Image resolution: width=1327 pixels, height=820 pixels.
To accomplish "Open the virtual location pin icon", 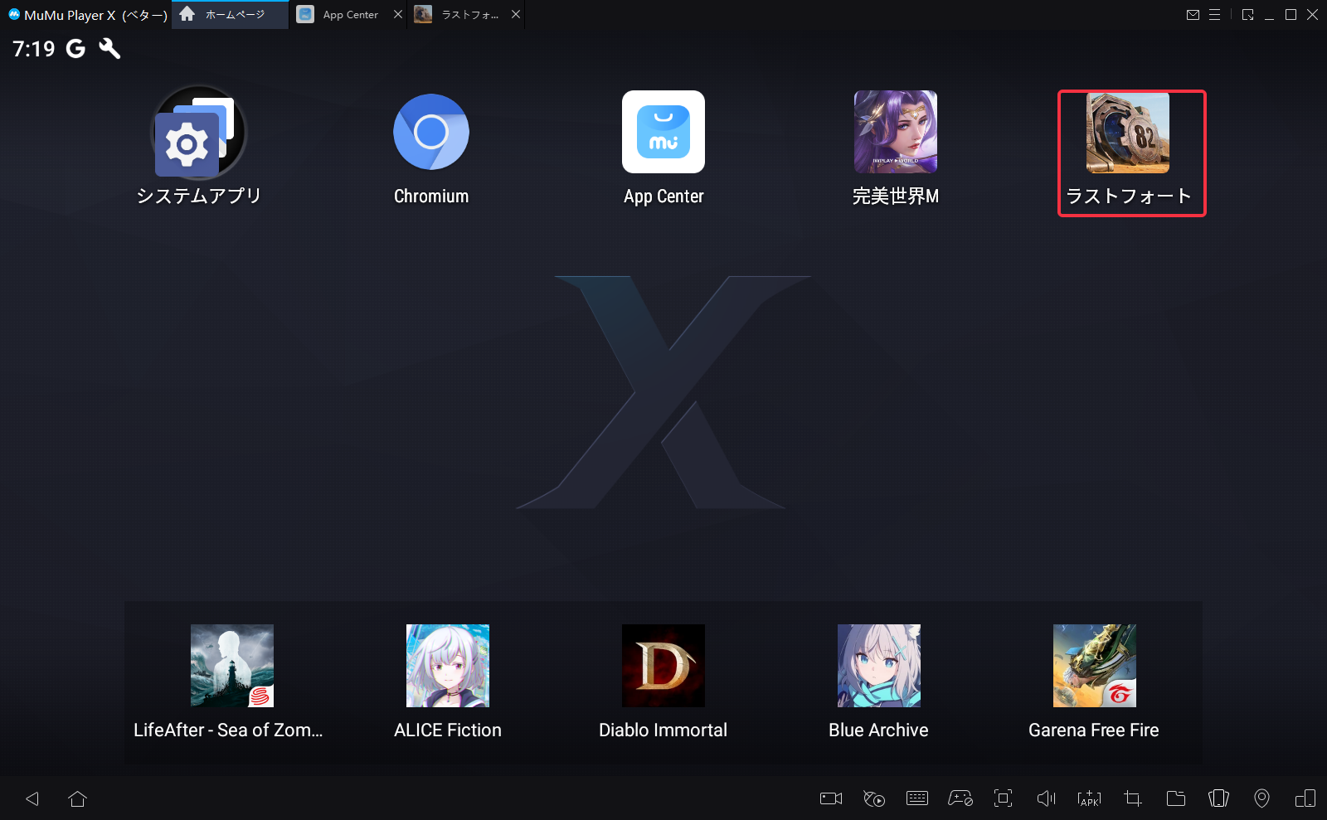I will [1261, 798].
